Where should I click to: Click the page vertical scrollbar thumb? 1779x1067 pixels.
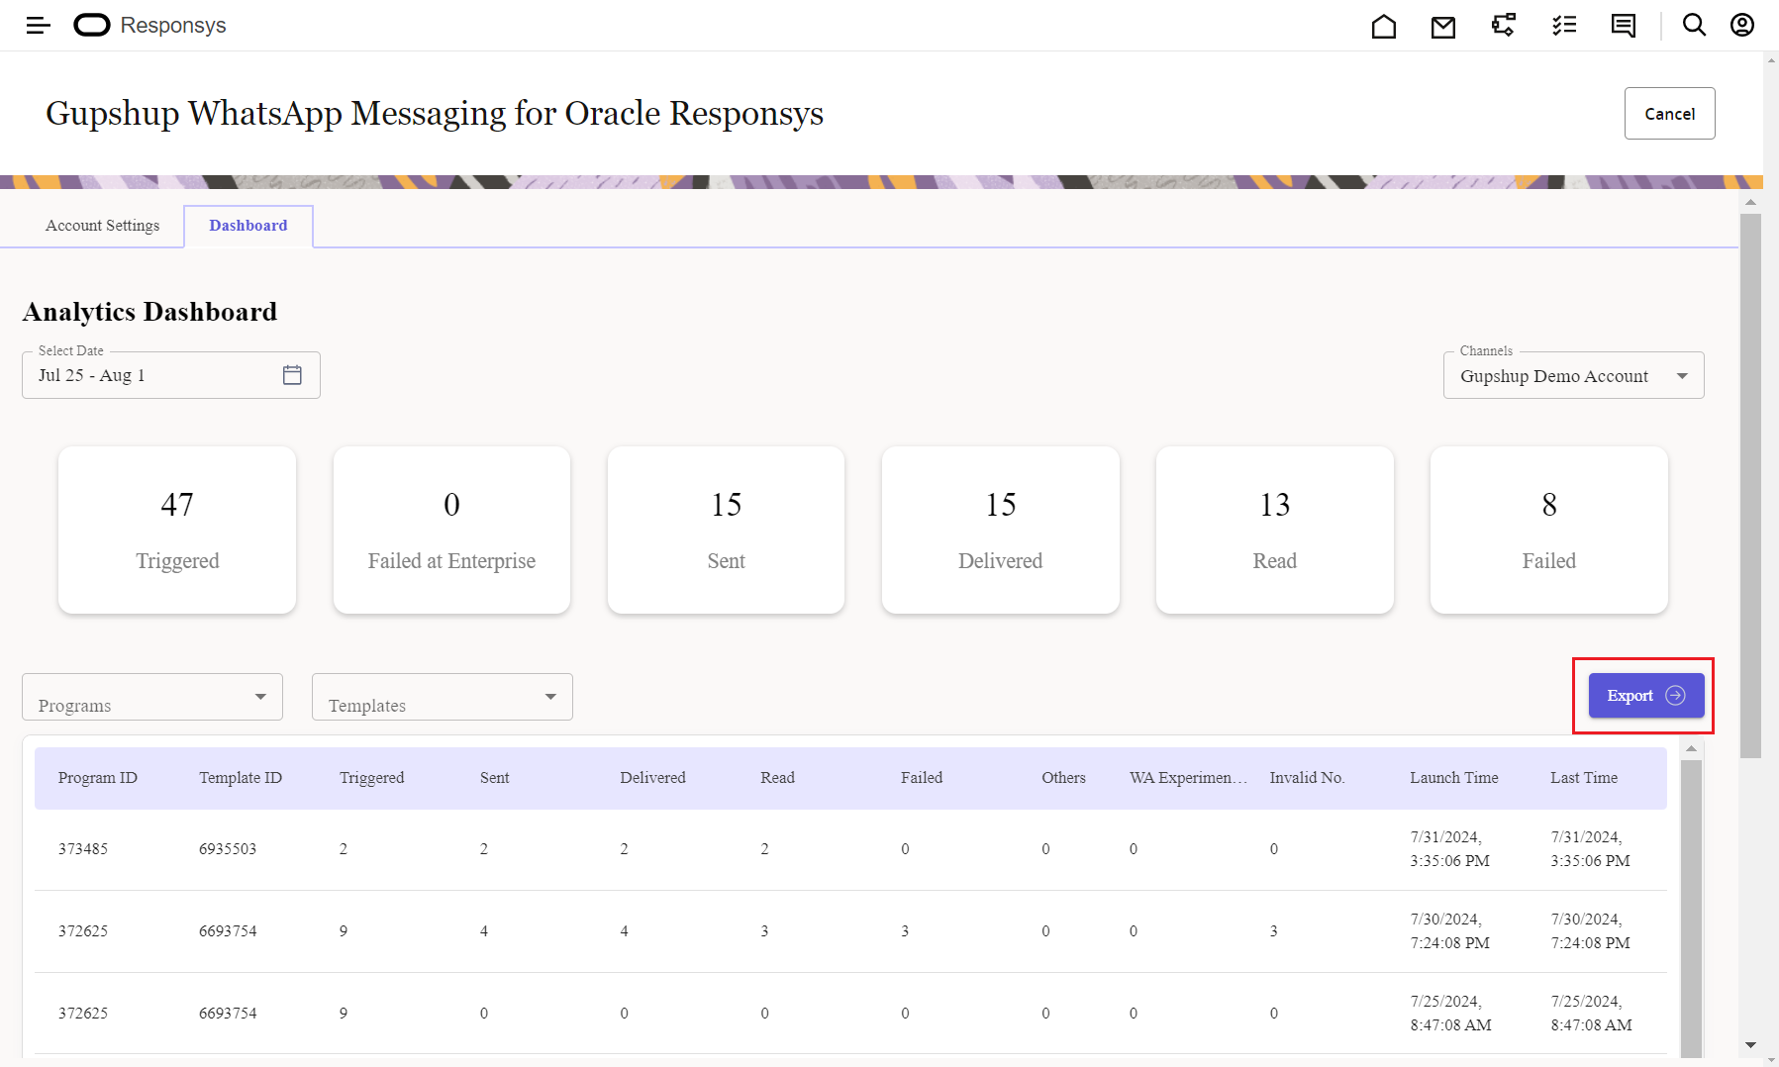click(1750, 485)
